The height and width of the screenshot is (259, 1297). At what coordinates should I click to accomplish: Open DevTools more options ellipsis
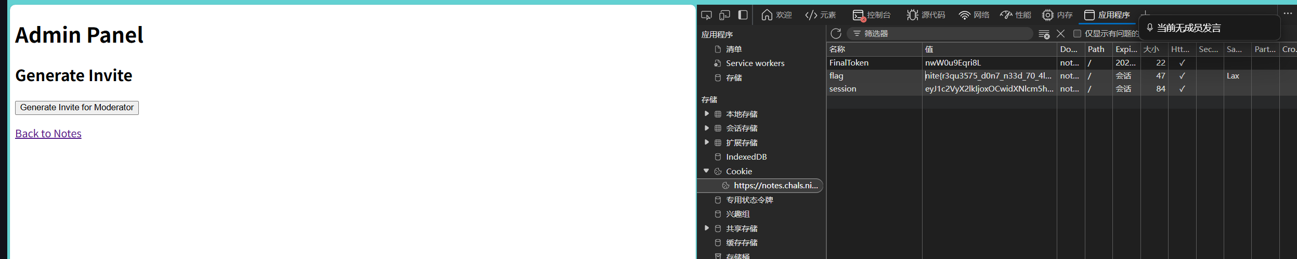click(x=1288, y=14)
